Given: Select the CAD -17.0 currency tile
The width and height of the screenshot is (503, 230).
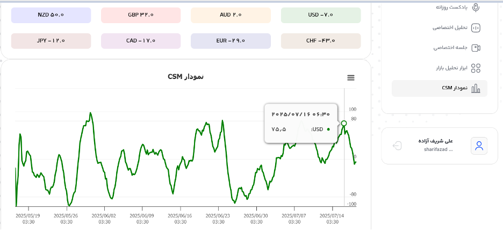Looking at the screenshot, I should click(x=141, y=41).
